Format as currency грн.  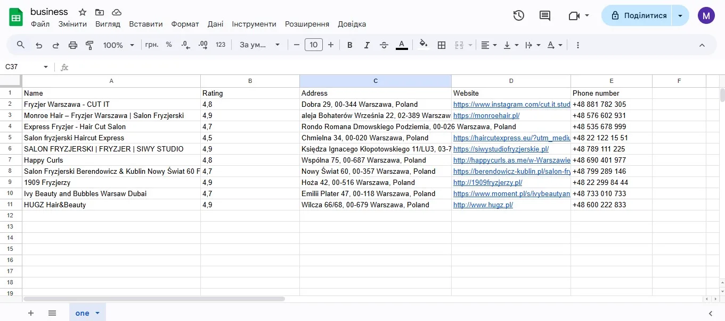click(x=152, y=45)
